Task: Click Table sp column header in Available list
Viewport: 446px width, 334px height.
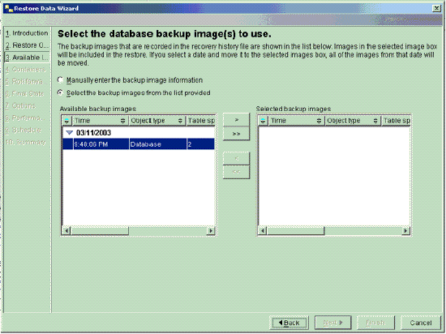Action: tap(201, 121)
